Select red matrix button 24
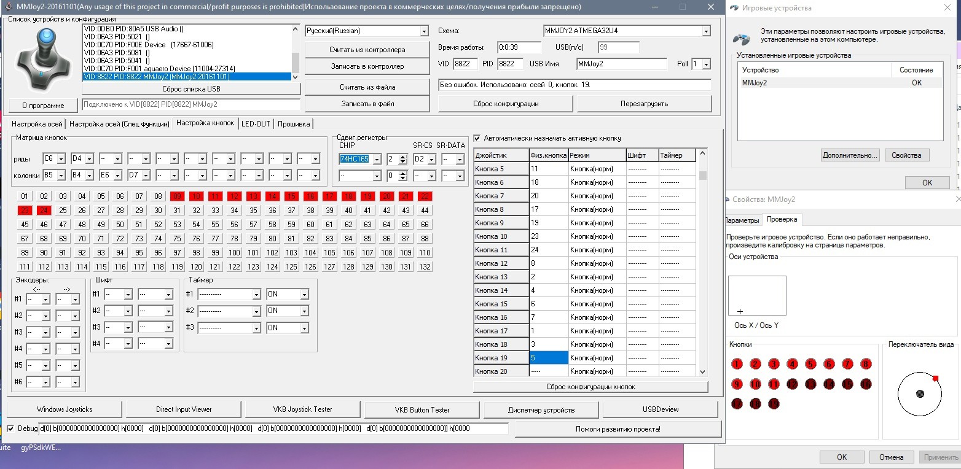The image size is (961, 469). click(44, 211)
